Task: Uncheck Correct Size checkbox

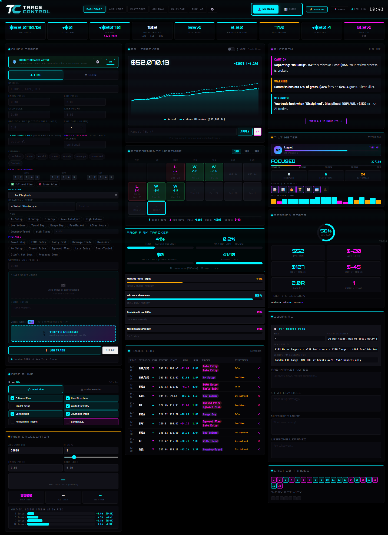Action: coord(12,414)
